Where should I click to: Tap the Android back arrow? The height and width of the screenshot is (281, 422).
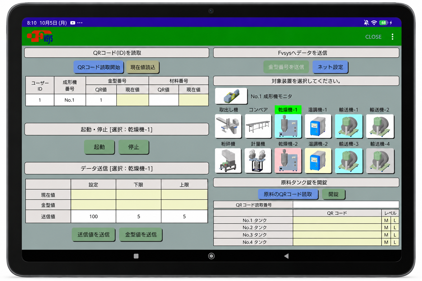(x=286, y=256)
